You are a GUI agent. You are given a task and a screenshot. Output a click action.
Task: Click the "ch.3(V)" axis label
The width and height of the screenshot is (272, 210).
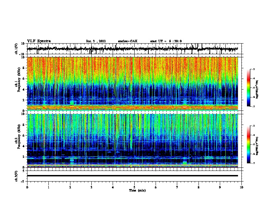(16, 176)
